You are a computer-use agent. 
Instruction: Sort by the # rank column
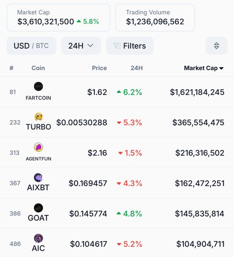[x=11, y=68]
